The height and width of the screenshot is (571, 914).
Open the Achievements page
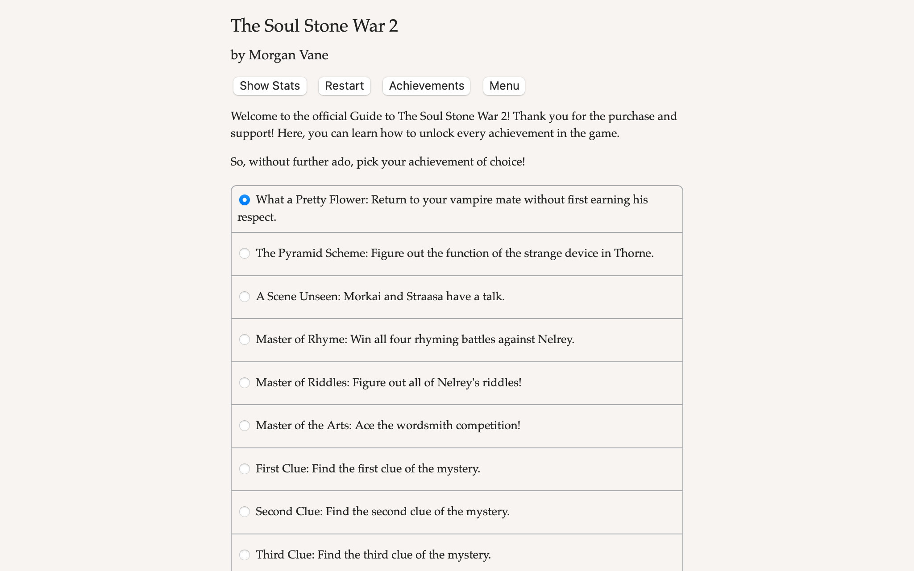pos(426,86)
